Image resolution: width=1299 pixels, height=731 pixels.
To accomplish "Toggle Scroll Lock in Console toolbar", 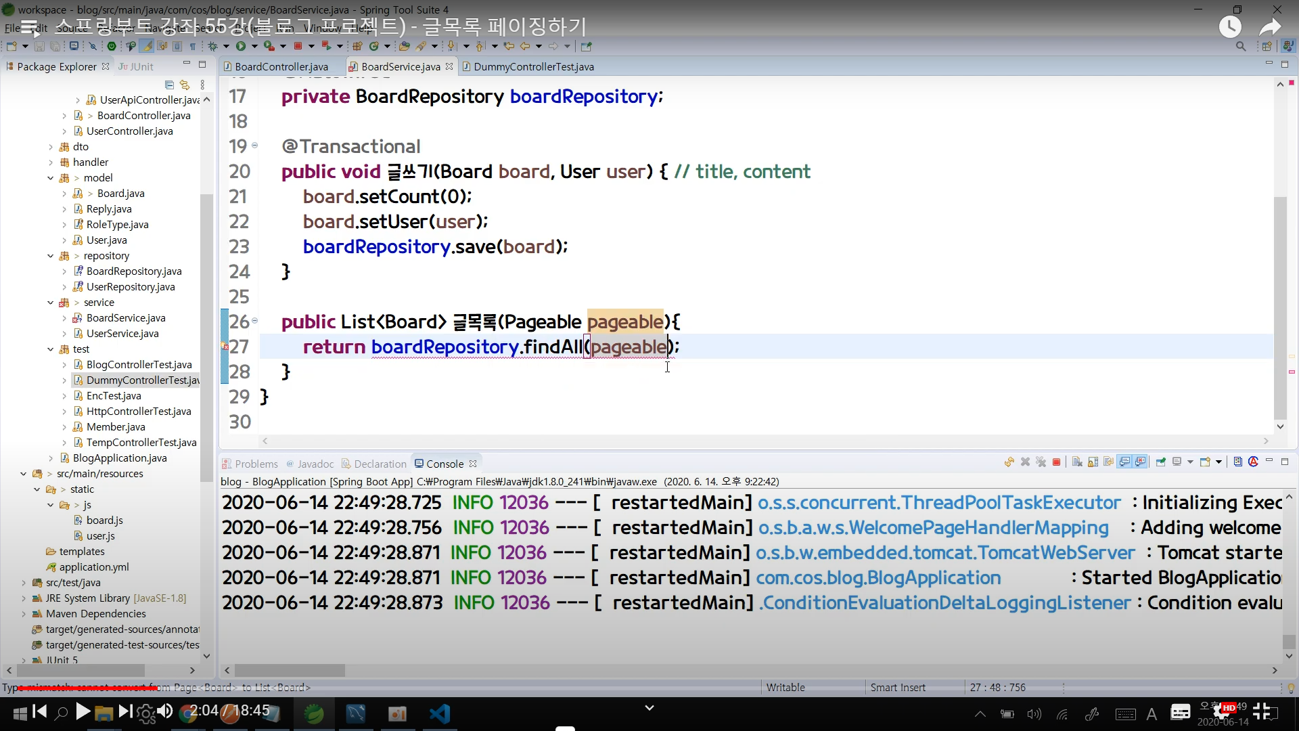I will [1093, 462].
